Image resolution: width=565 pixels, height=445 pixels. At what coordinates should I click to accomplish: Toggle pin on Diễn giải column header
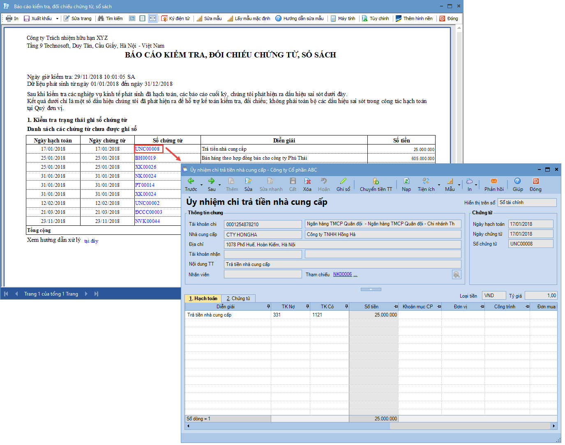pos(268,307)
